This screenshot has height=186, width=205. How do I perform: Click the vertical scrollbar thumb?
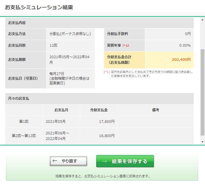click(x=202, y=92)
